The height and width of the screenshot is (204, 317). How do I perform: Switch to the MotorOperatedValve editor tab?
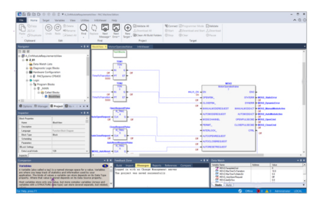point(120,47)
